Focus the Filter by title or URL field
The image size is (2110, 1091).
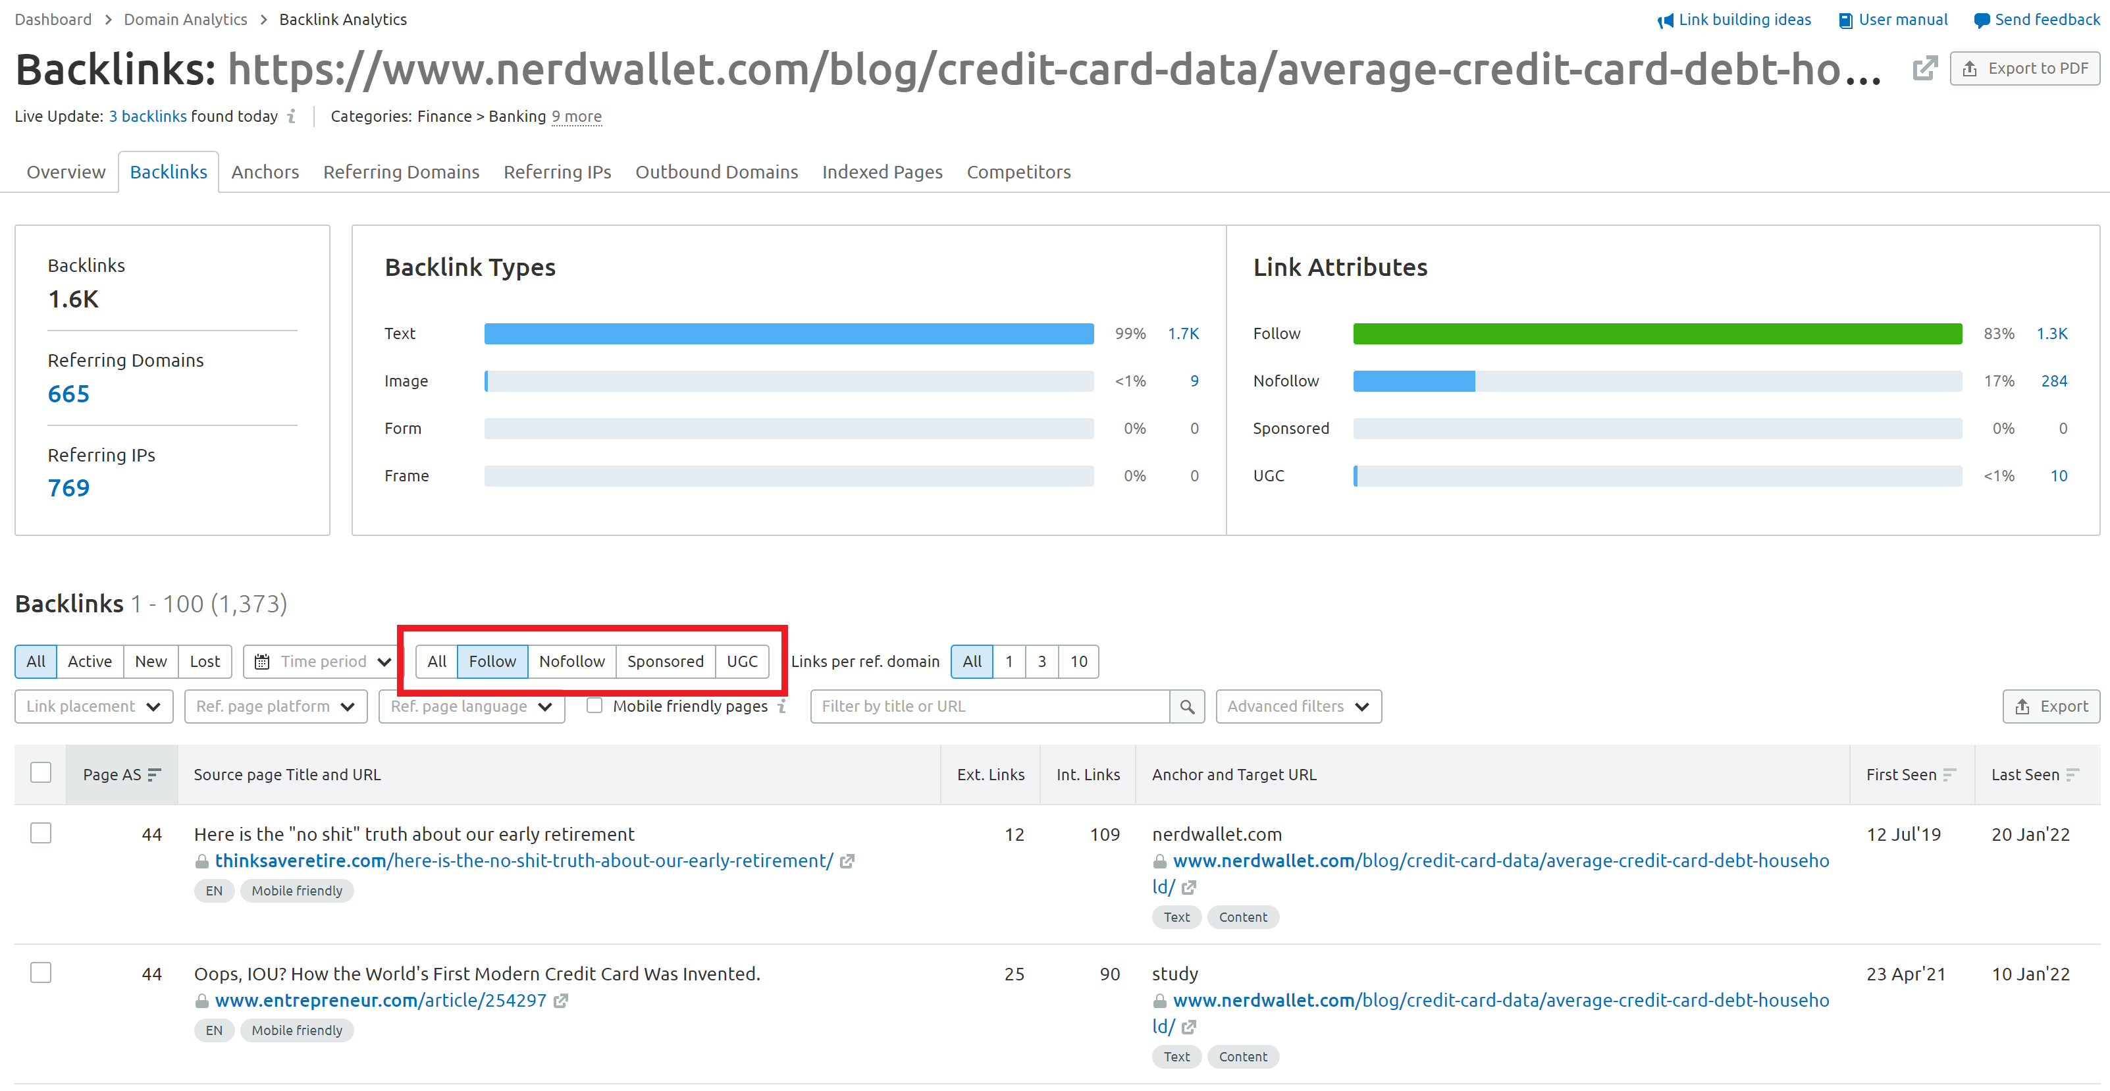(989, 706)
